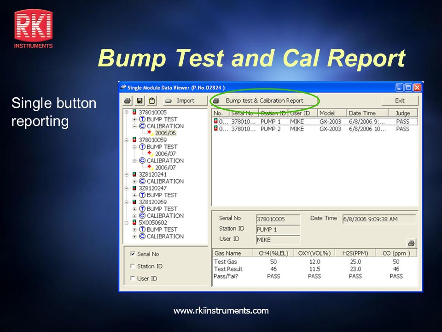
Task: Sort by the No. column header
Action: point(220,113)
